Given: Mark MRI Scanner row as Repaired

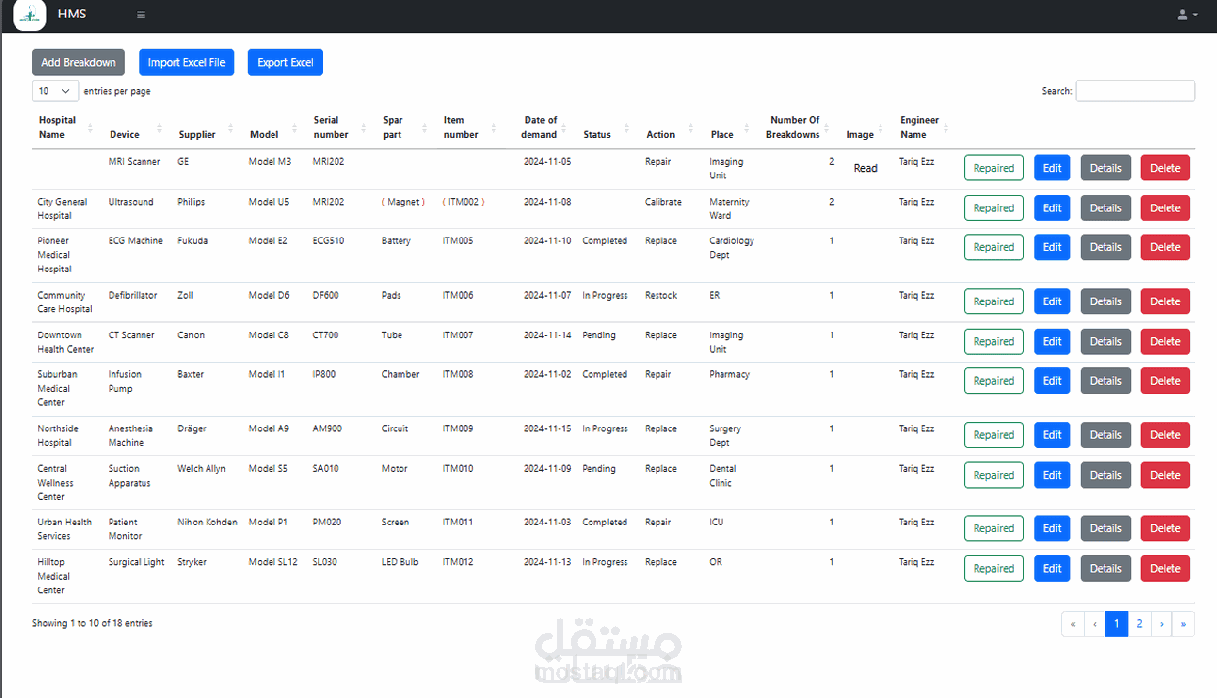Looking at the screenshot, I should coord(993,168).
